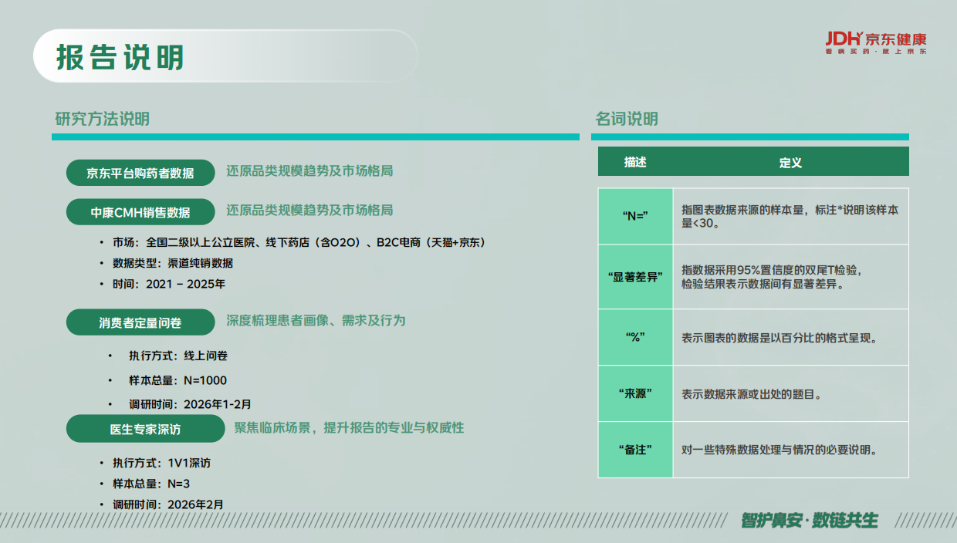Select the 中康CMH销售数据 green pill label

(140, 211)
